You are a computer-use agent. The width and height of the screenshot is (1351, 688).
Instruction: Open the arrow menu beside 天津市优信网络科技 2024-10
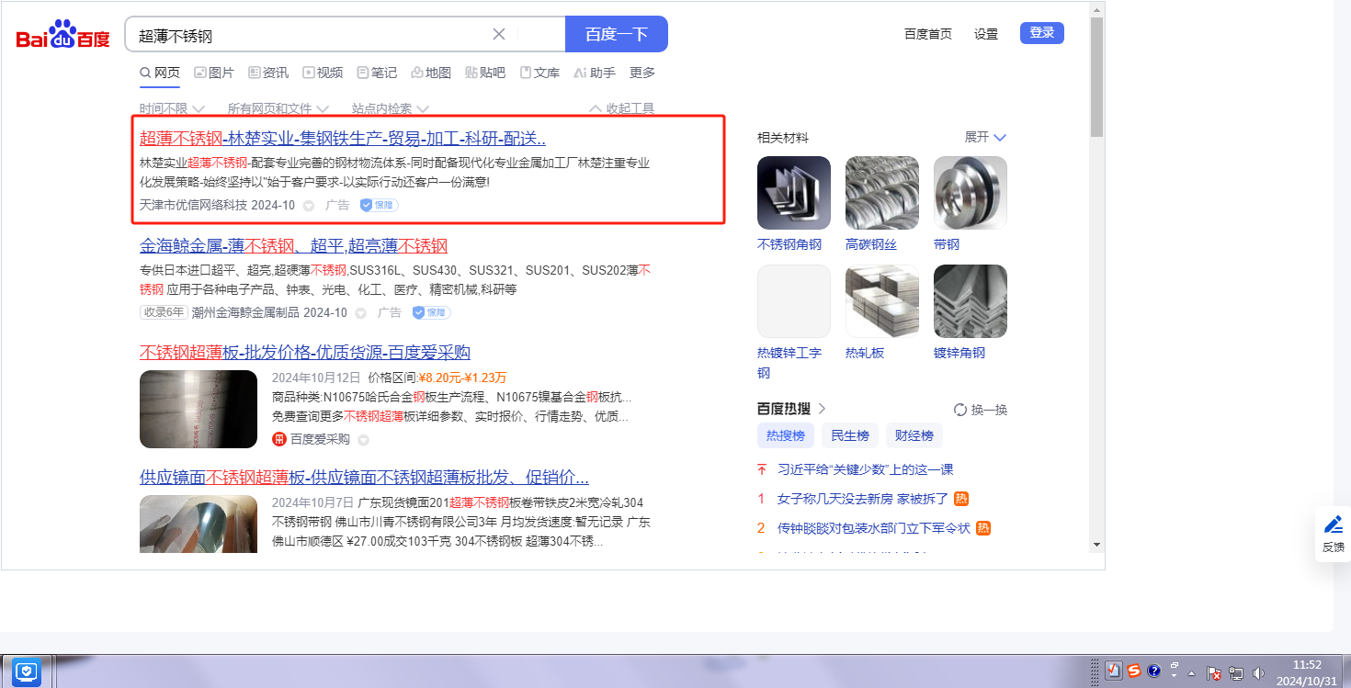tap(309, 206)
